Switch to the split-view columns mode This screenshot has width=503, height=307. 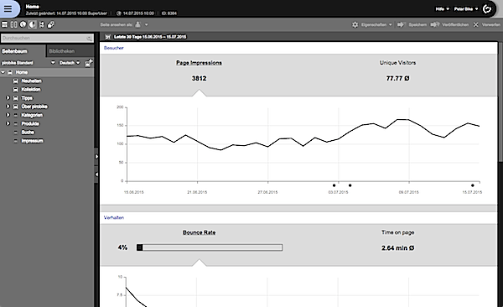pyautogui.click(x=13, y=24)
